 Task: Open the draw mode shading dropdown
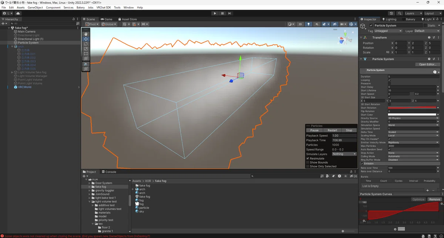coord(291,24)
